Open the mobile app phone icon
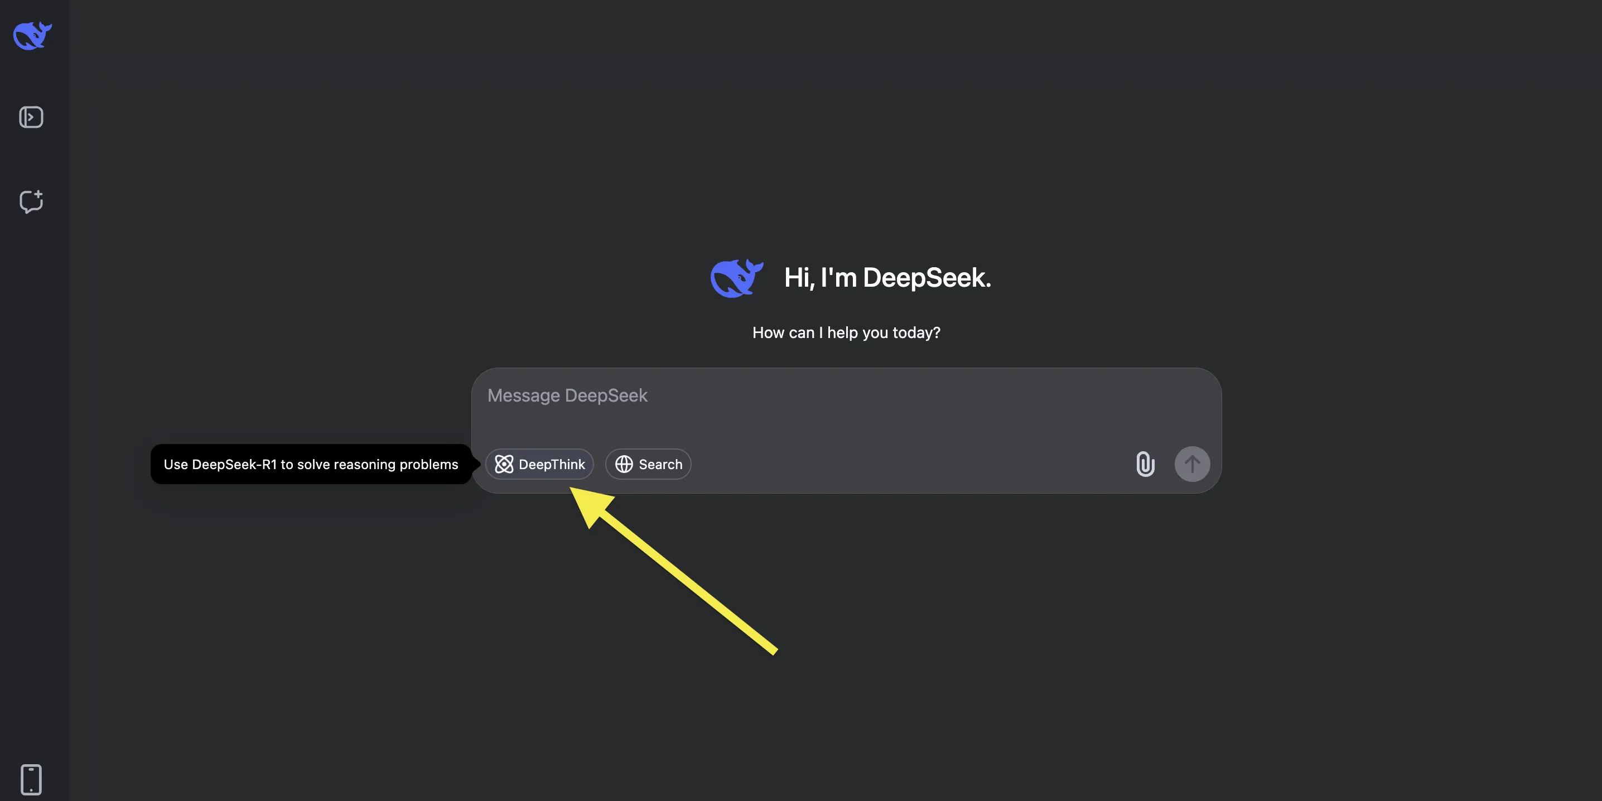This screenshot has height=801, width=1602. pos(31,779)
